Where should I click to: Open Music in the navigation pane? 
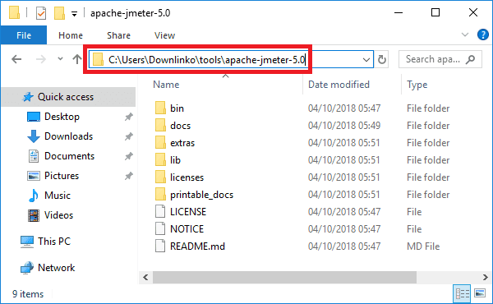point(58,196)
